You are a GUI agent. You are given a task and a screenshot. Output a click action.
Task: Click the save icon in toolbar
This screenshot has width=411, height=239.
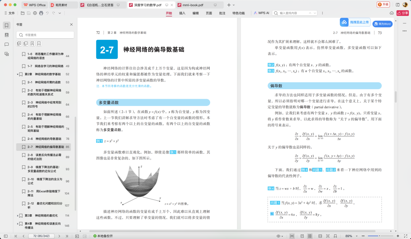(x=29, y=13)
